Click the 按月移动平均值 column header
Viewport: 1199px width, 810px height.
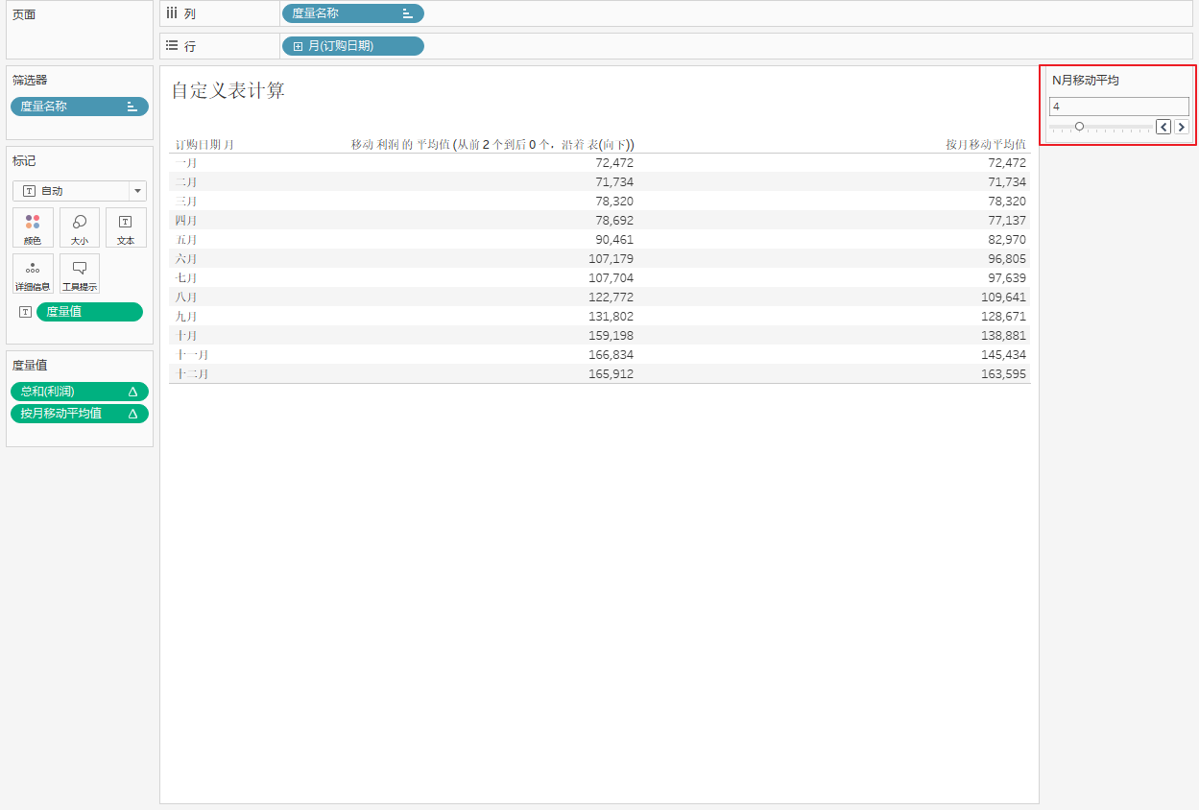pyautogui.click(x=986, y=145)
